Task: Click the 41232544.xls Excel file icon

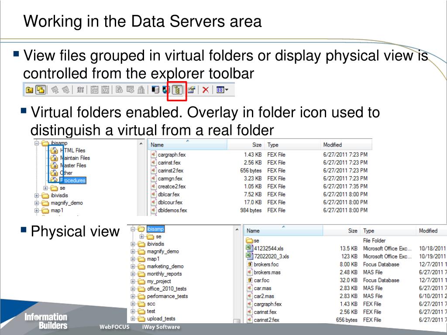Action: pos(249,248)
